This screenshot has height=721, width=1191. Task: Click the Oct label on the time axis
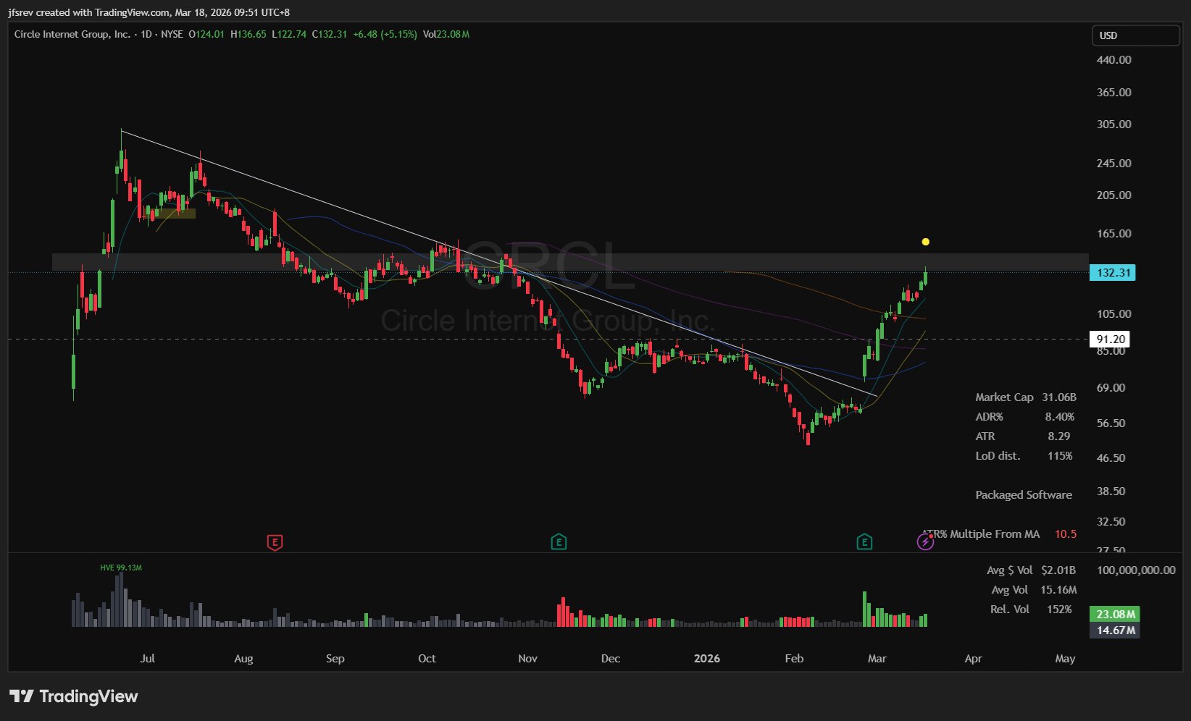427,659
